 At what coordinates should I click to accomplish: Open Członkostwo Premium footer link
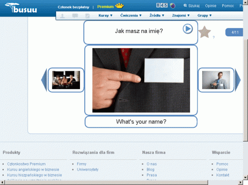(26, 164)
